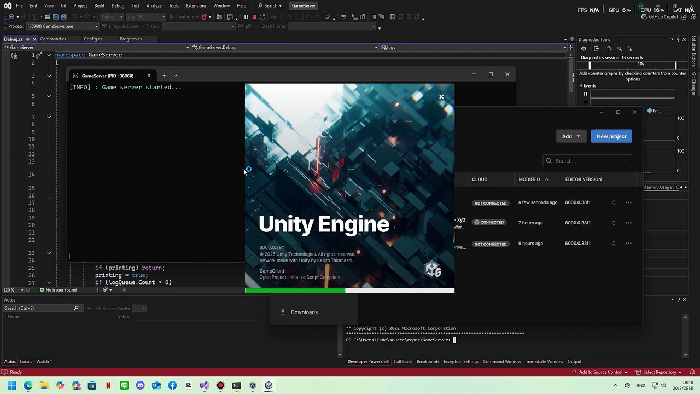Screen dimensions: 700x394
Task: Open the editor zoom 120% dropdown
Action: (x=22, y=290)
